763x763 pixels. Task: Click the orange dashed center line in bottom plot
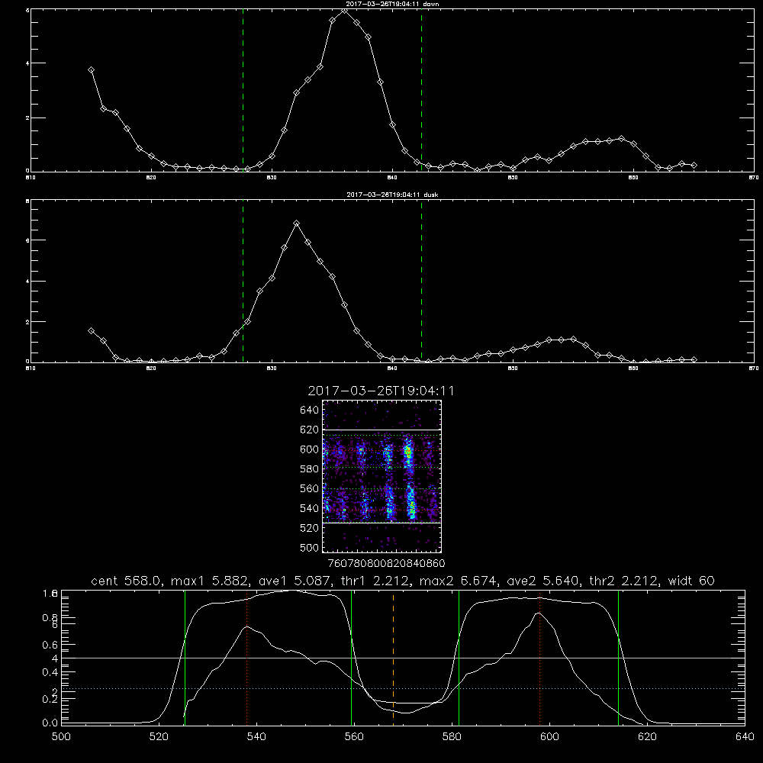(x=393, y=657)
